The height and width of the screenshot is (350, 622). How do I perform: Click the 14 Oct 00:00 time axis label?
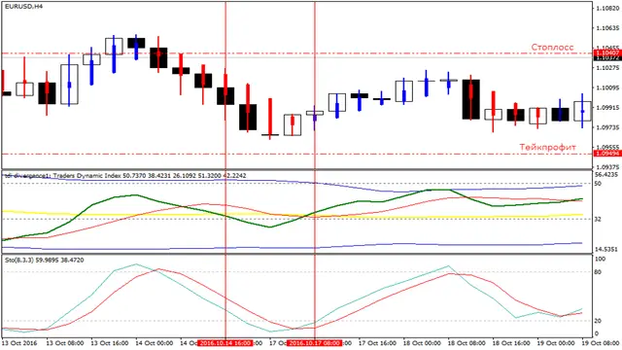tap(155, 343)
